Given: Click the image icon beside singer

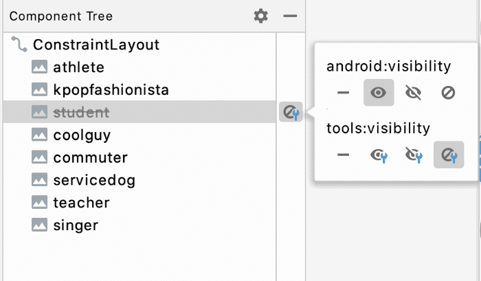Looking at the screenshot, I should [40, 225].
